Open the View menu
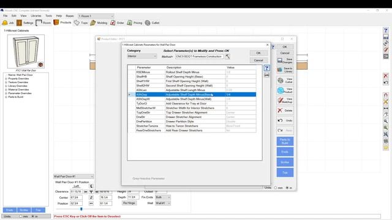392x220 pixels. coord(23,16)
